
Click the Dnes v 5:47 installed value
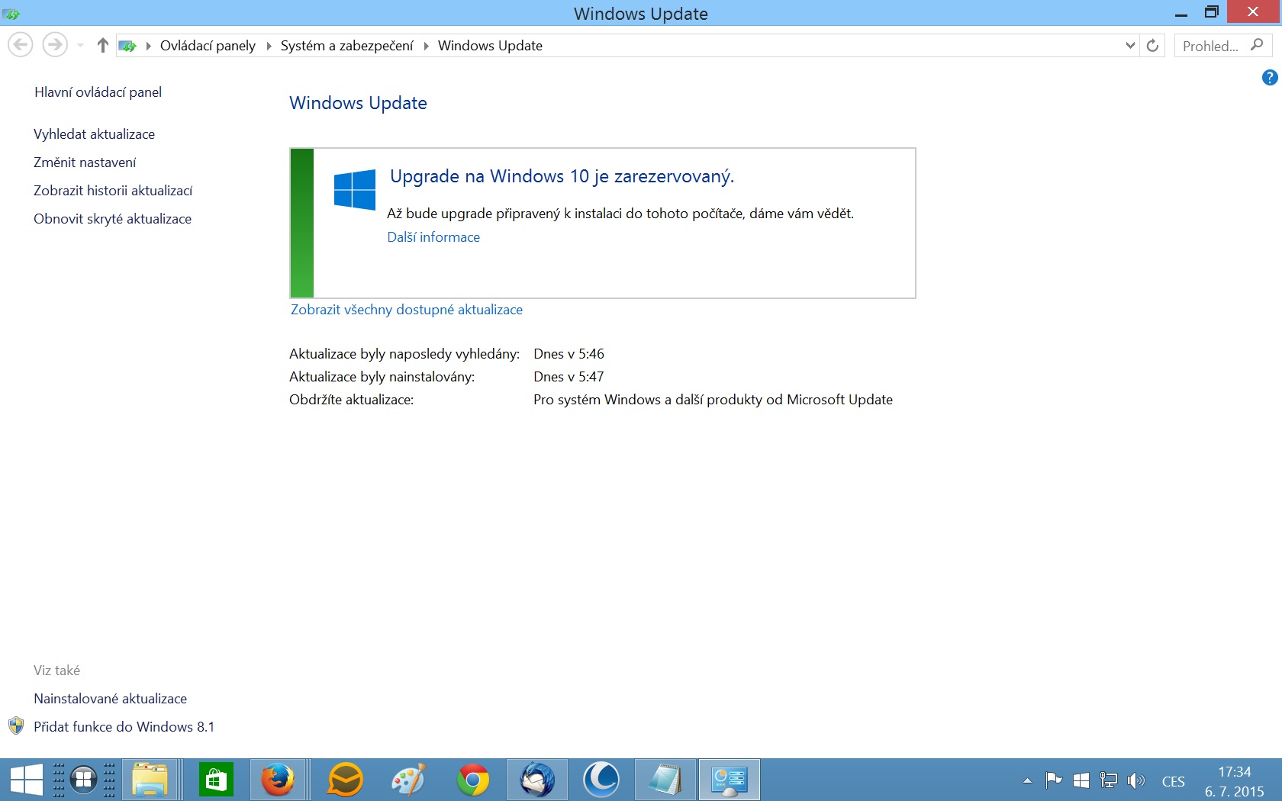569,377
